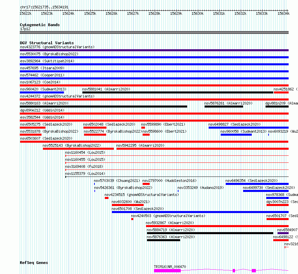Open the nsv1160454 (Lou2015) label
The width and height of the screenshot is (298, 274).
tap(85, 152)
